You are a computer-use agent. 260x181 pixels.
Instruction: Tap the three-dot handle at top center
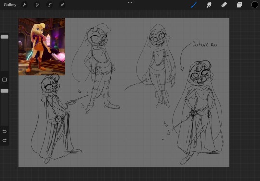tap(130, 3)
